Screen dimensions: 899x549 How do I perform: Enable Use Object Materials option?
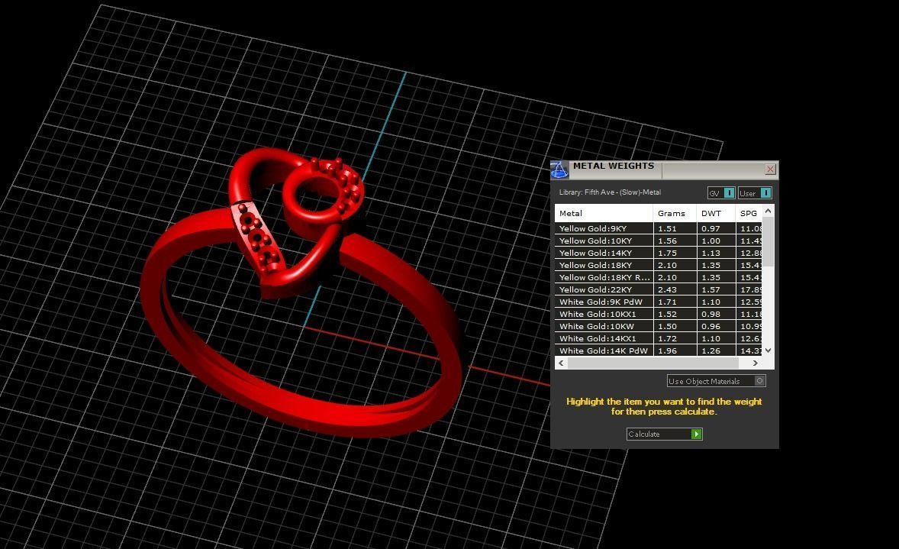point(716,381)
